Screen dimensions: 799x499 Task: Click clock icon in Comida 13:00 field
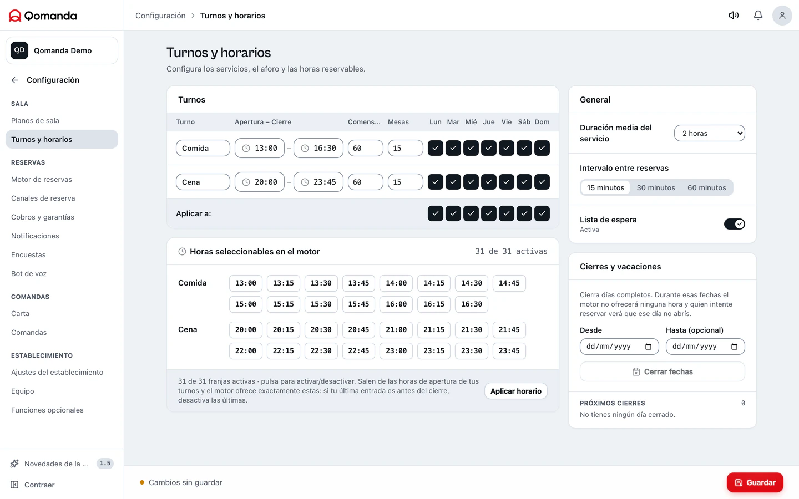pos(246,148)
